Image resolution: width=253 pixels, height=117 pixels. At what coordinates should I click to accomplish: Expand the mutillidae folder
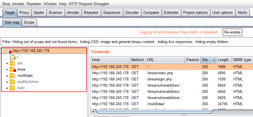[x=7, y=76]
